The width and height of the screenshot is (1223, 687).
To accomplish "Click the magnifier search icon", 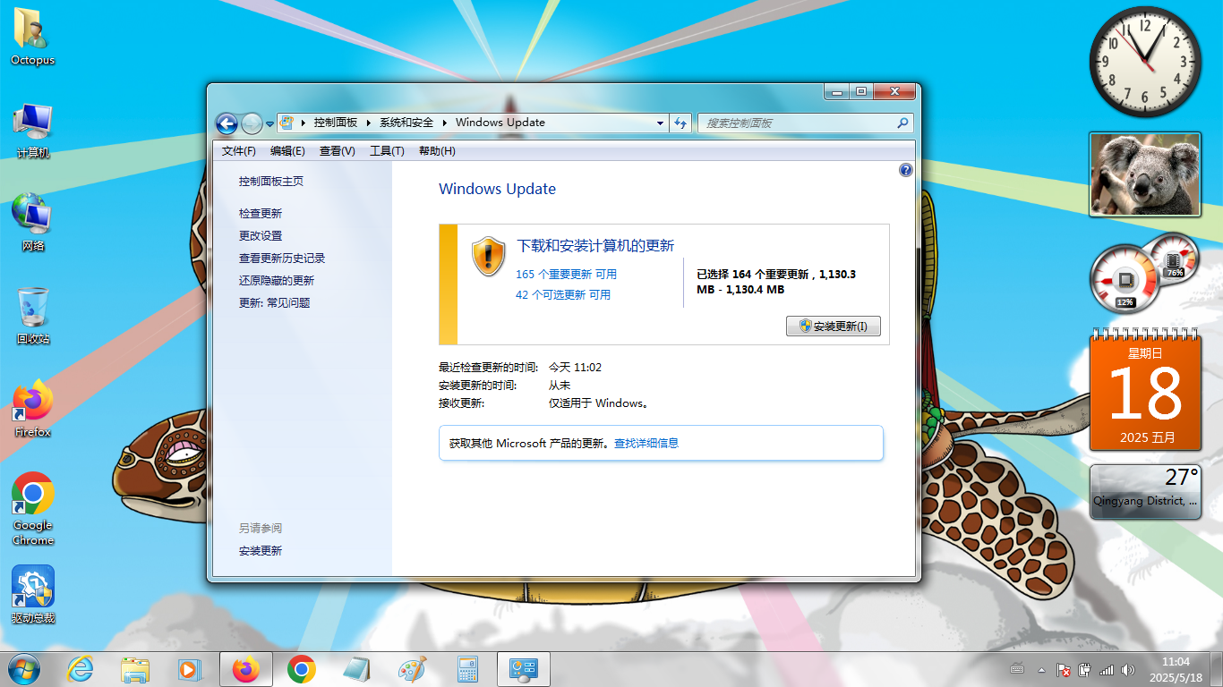I will [903, 123].
